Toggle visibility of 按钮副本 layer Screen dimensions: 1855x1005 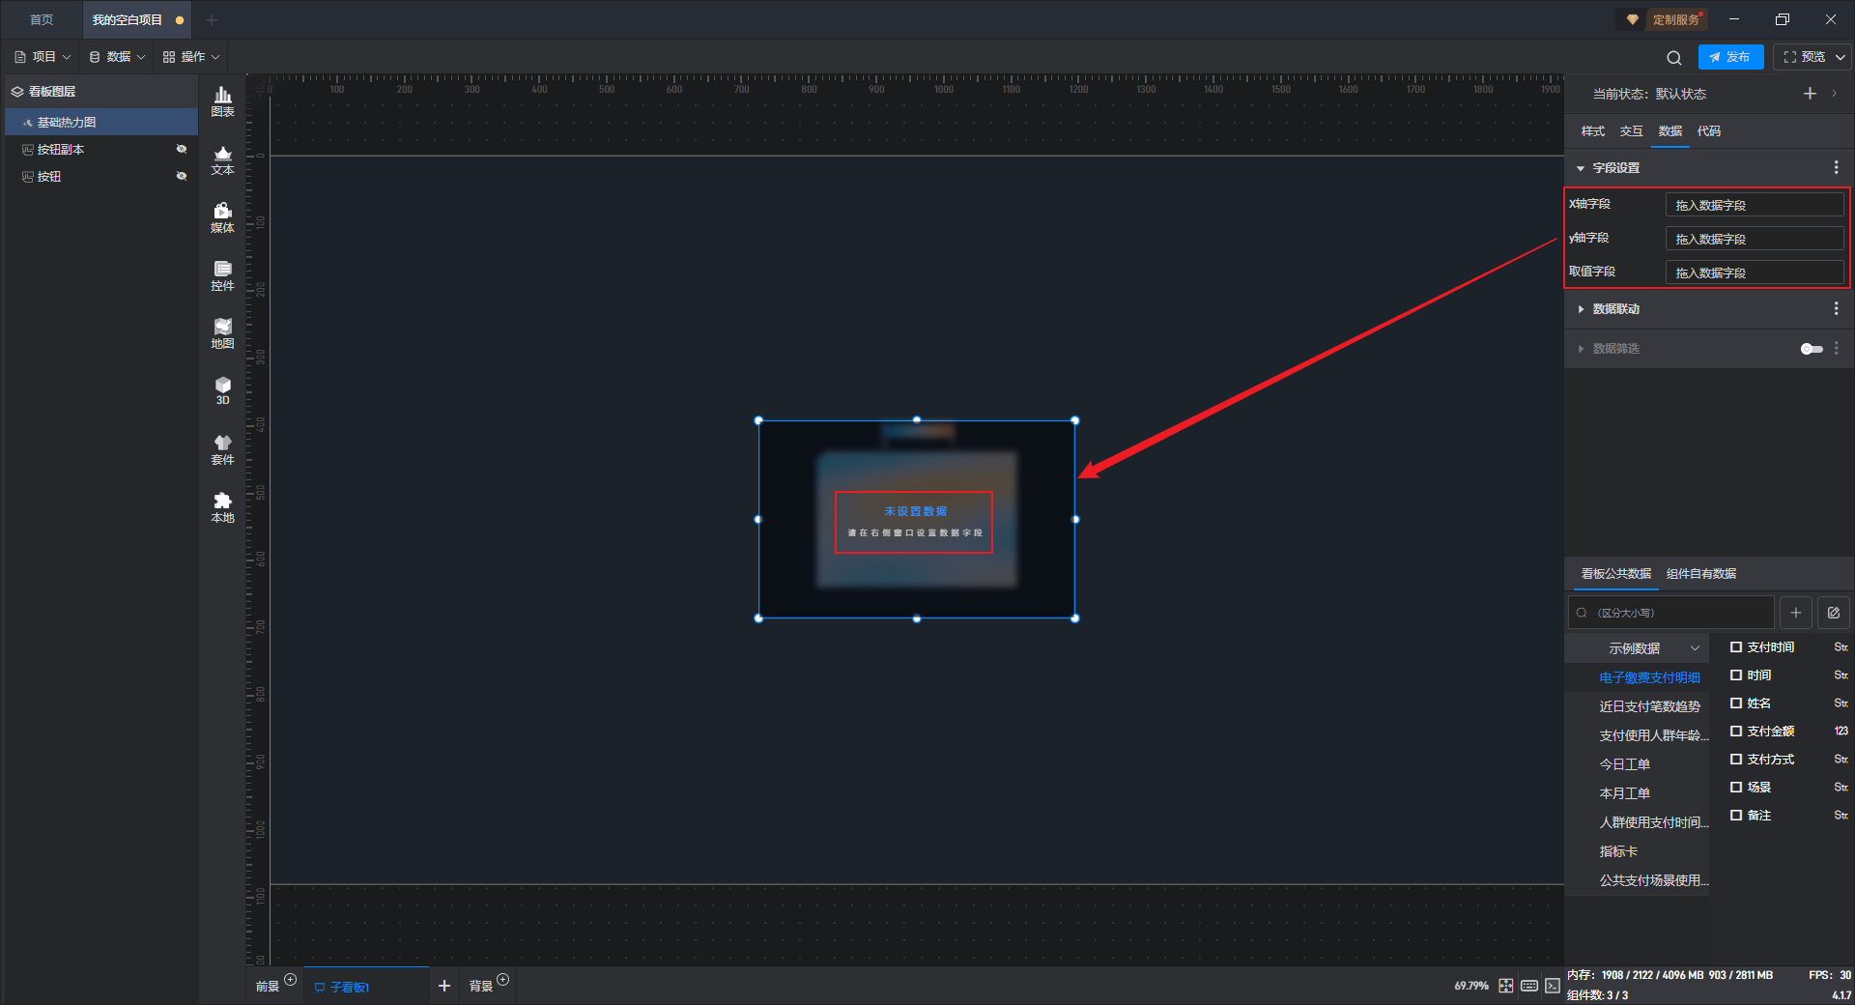point(181,149)
